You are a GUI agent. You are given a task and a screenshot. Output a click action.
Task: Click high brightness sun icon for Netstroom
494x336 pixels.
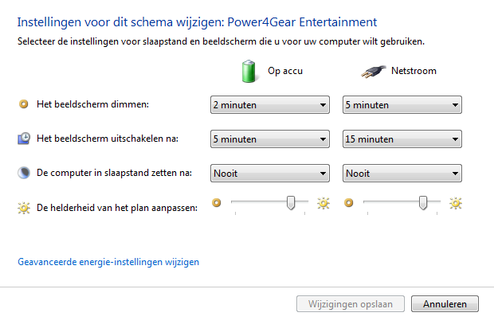click(455, 203)
